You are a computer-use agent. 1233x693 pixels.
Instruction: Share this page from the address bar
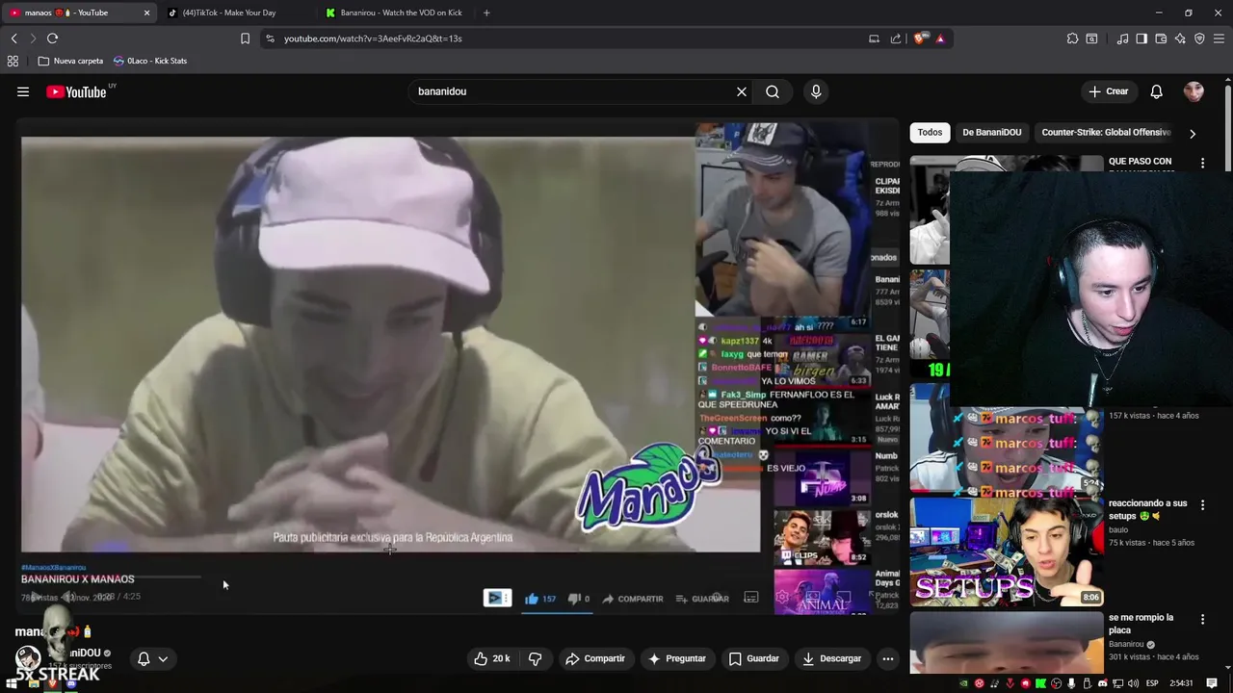(x=896, y=38)
